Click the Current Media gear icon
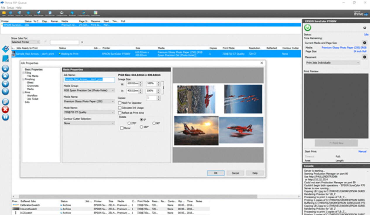Viewport: 370px width, 215px height. [x=364, y=43]
